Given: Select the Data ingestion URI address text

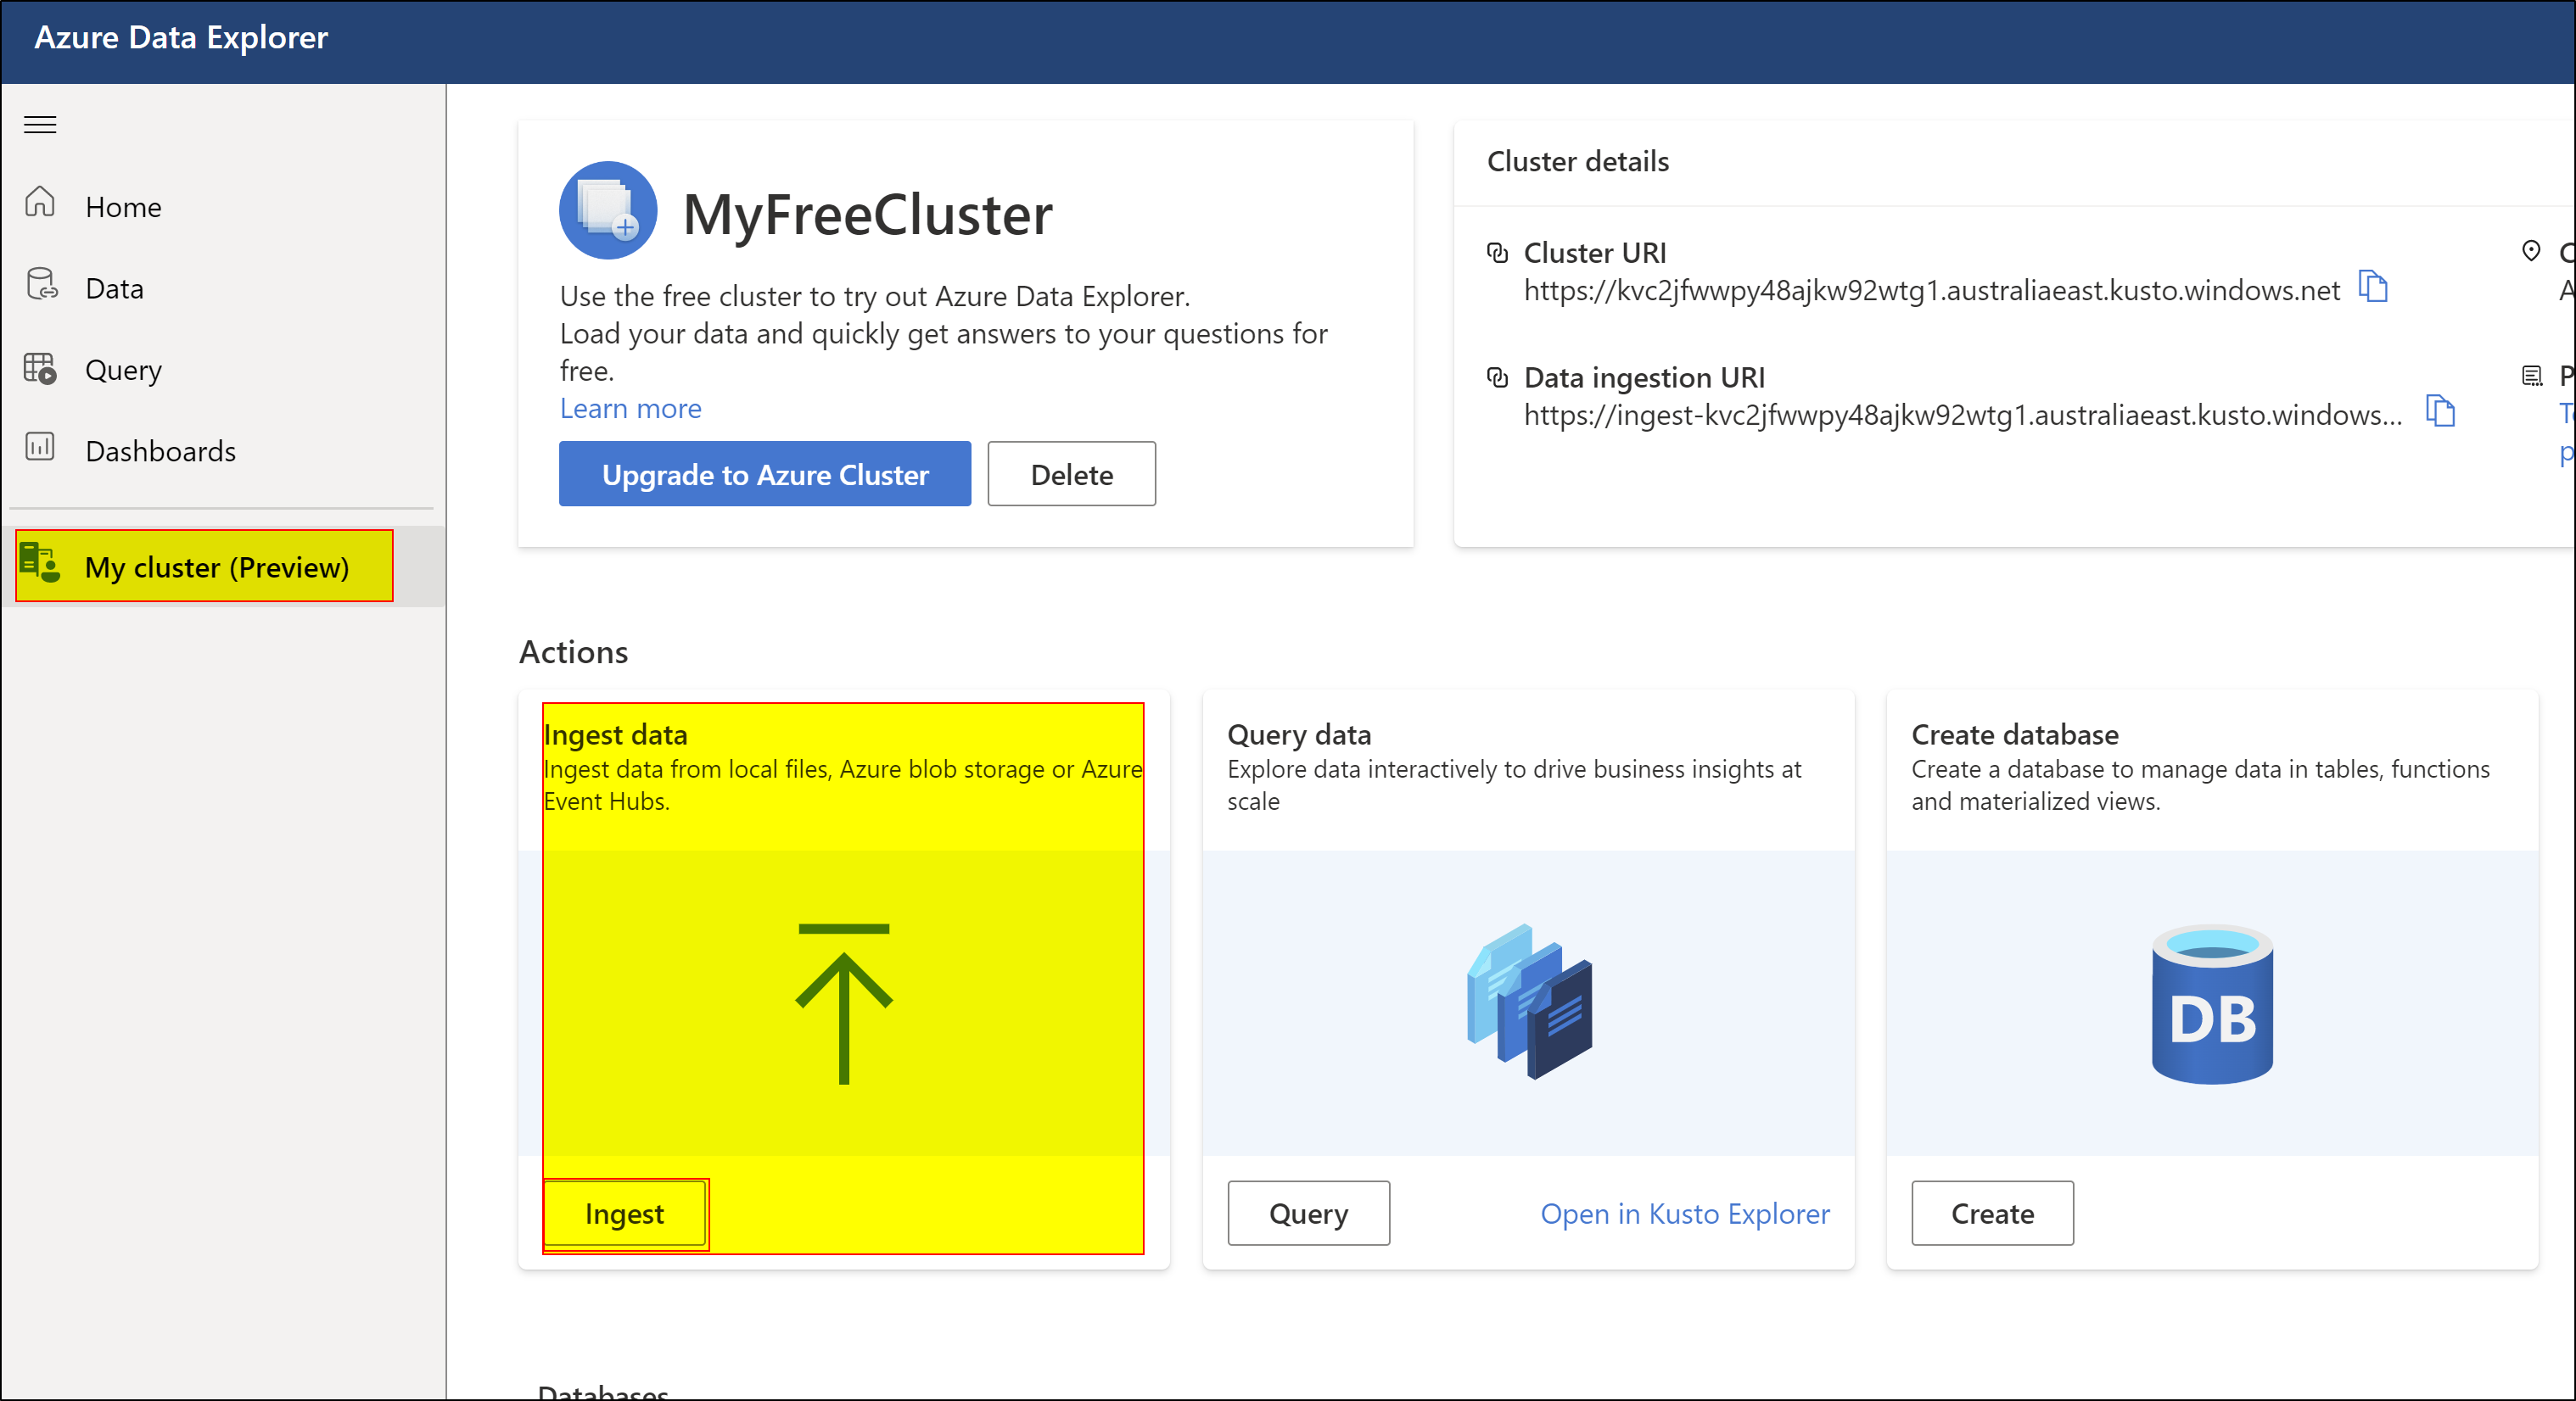Looking at the screenshot, I should 1962,415.
